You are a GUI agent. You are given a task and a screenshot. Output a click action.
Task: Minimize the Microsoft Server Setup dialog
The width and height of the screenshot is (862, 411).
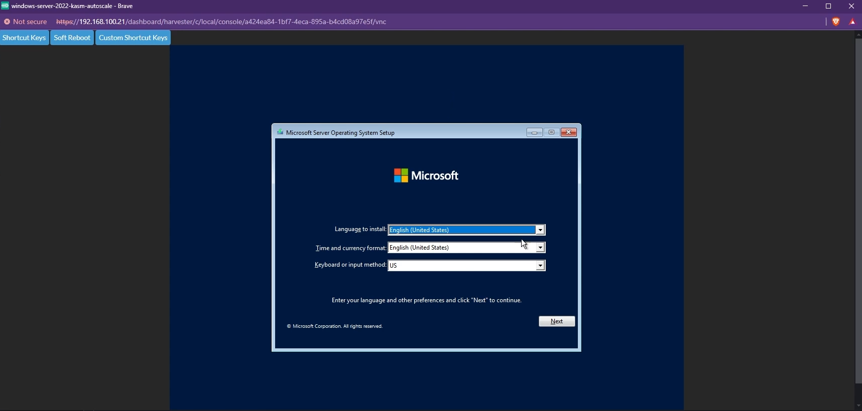[534, 132]
